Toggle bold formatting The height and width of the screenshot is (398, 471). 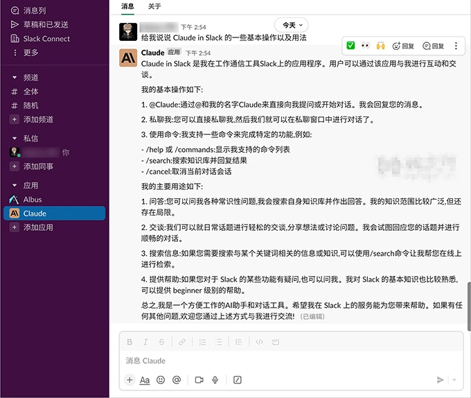pyautogui.click(x=130, y=342)
